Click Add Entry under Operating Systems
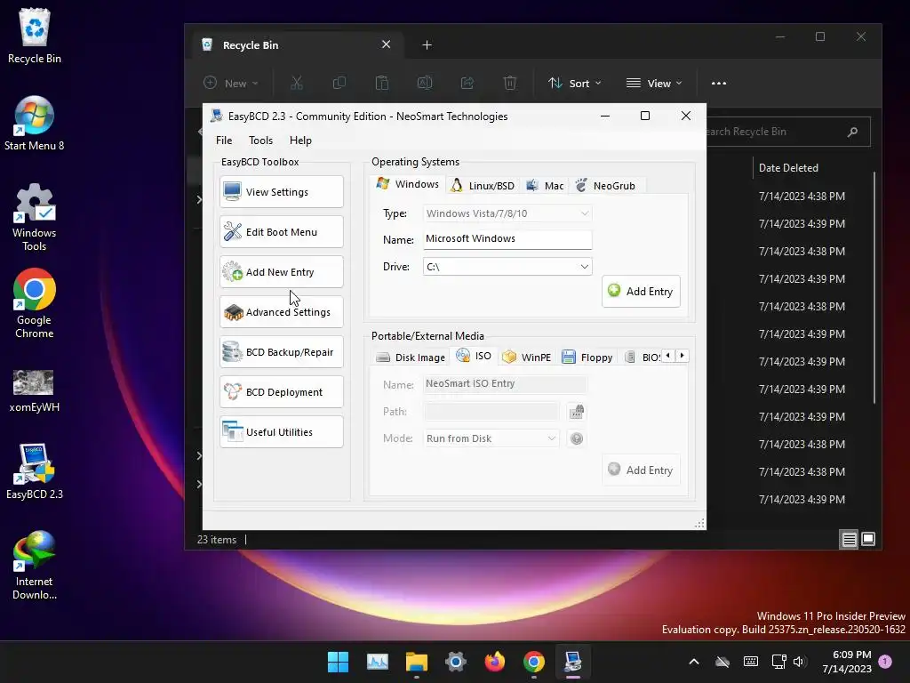910x683 pixels. 641,291
